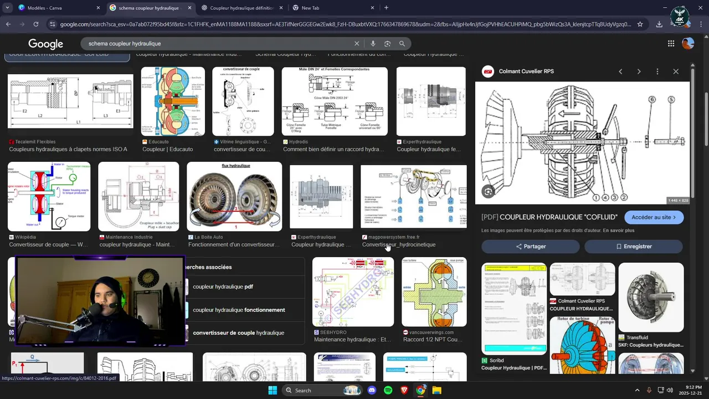Open the Educauto coupleur image result

click(x=173, y=101)
